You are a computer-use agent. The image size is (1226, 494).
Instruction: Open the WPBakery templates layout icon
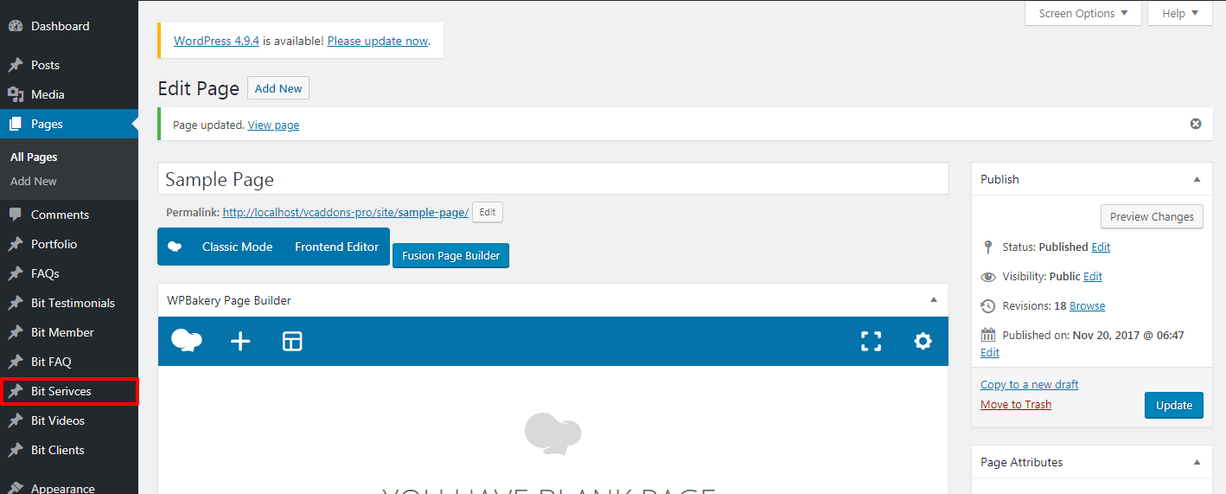tap(292, 342)
